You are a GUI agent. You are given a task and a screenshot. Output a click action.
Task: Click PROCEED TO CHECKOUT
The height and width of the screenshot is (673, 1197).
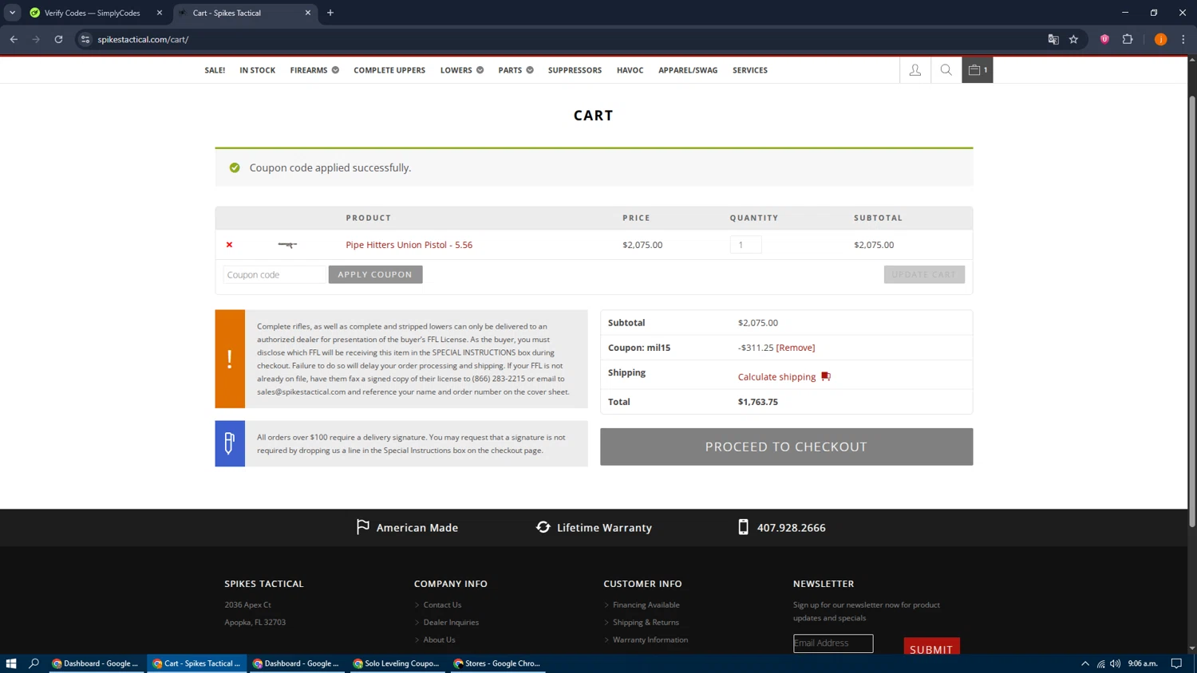tap(786, 447)
